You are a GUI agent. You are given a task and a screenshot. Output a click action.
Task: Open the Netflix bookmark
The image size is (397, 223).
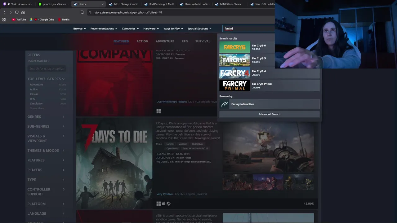[x=64, y=20]
